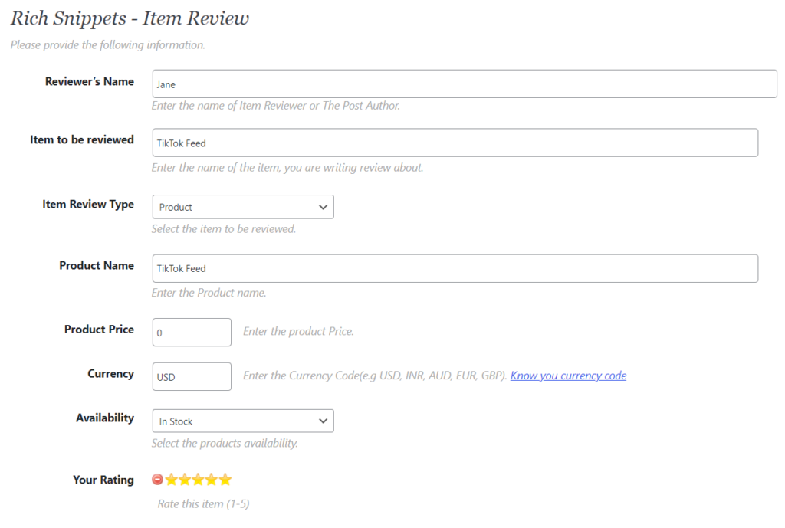Open the Item Review Type dropdown

click(x=242, y=207)
